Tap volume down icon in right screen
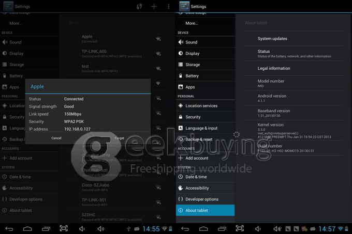Screen dimensions: 352x234 [x=258, y=229]
